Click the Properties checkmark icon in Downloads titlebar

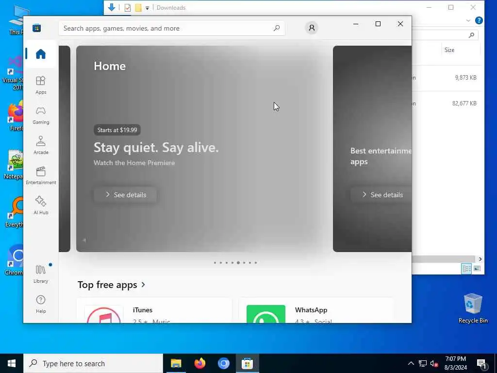click(128, 8)
